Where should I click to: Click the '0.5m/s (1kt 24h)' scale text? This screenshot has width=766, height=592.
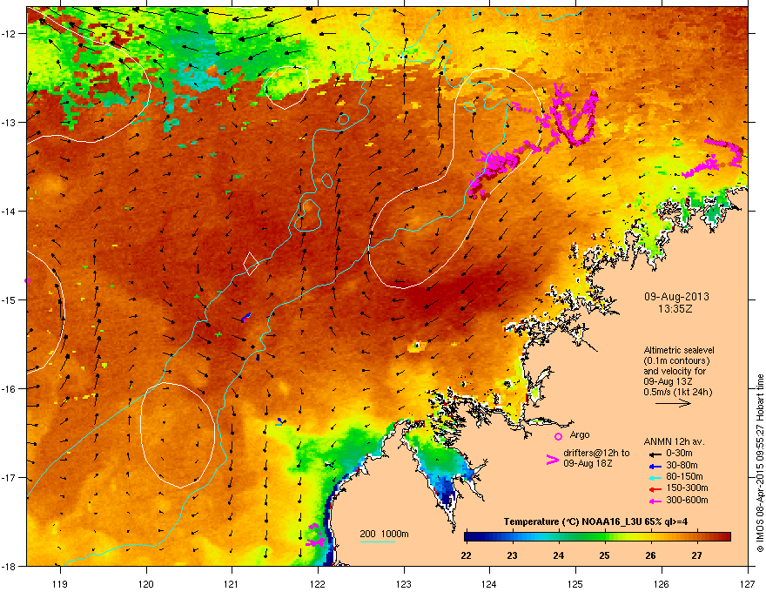pos(677,393)
